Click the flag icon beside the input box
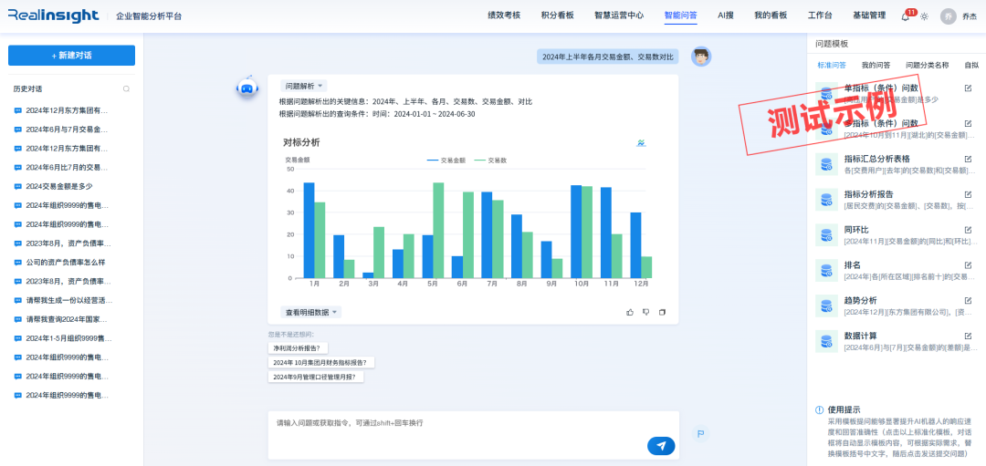This screenshot has width=986, height=466. pyautogui.click(x=700, y=433)
